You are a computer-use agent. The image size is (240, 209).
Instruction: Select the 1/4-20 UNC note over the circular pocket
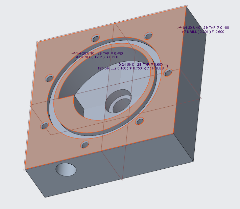coord(99,54)
